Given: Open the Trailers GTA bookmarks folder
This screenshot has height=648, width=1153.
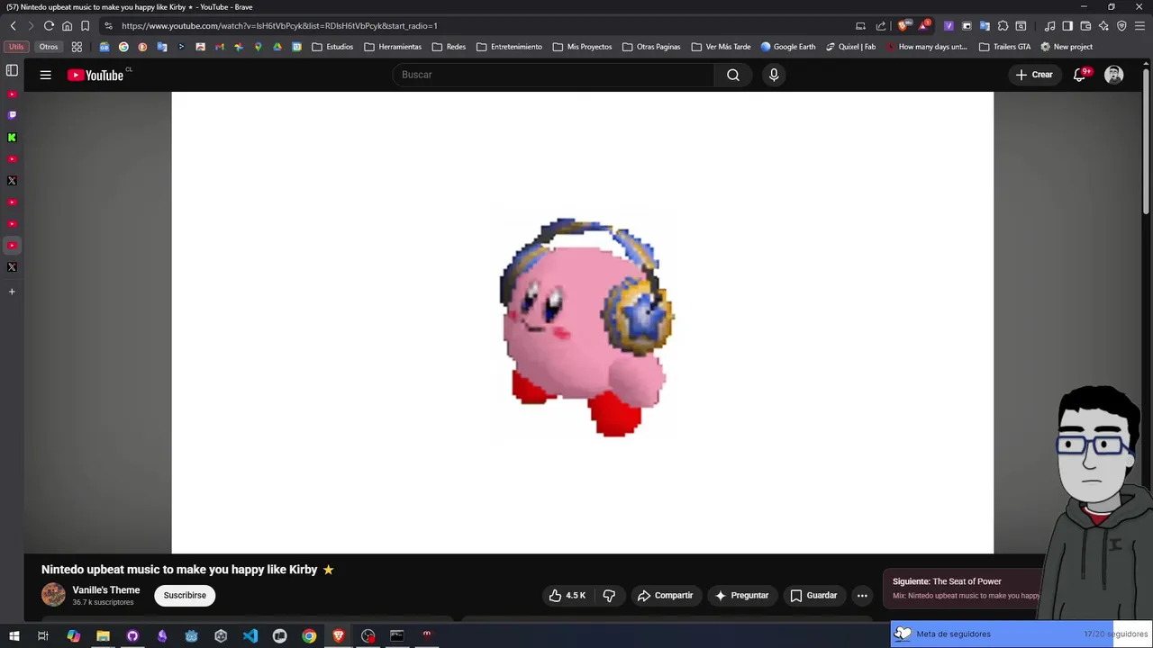Looking at the screenshot, I should tap(1004, 47).
